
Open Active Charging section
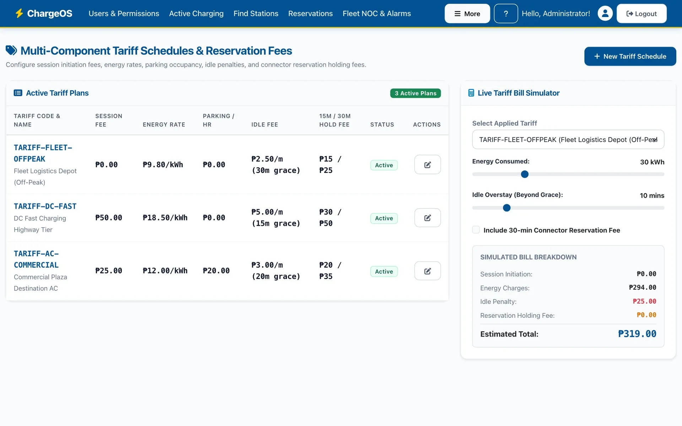(196, 13)
